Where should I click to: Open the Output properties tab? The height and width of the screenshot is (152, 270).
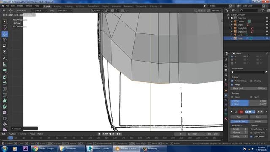coord(226,70)
